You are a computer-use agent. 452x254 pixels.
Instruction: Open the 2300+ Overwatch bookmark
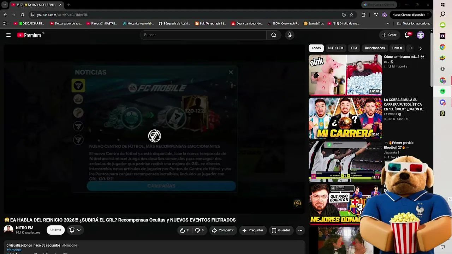[x=283, y=24]
